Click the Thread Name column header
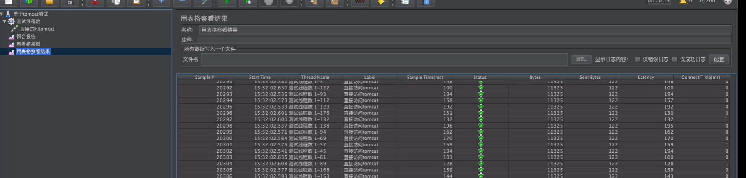Viewport: 746px width, 178px height. [x=315, y=77]
